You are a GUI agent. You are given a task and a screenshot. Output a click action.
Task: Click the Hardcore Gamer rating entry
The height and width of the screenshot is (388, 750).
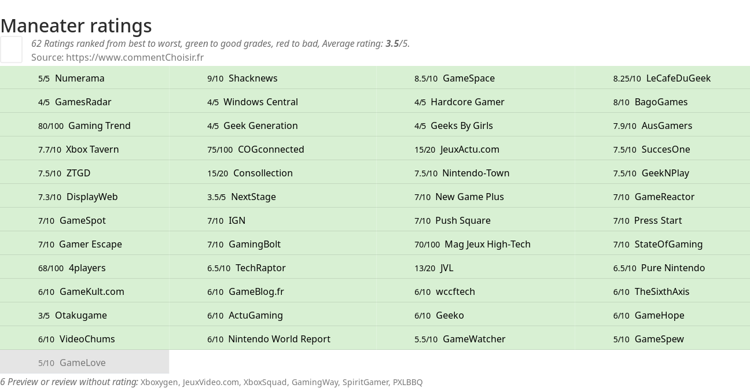[x=476, y=102]
